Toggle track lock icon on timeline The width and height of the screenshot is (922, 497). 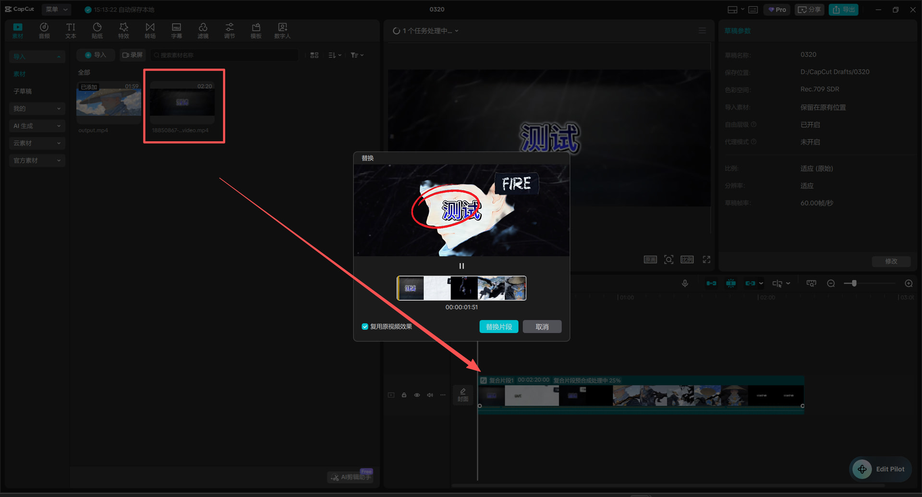[404, 395]
